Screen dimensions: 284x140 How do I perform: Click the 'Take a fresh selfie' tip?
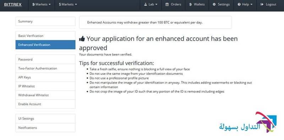(140, 69)
